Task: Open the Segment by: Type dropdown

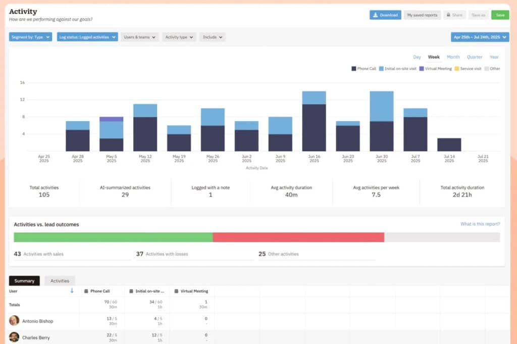Action: (x=30, y=37)
